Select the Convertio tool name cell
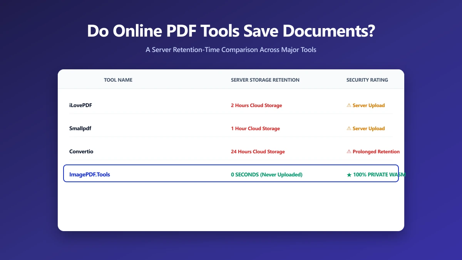 point(81,151)
